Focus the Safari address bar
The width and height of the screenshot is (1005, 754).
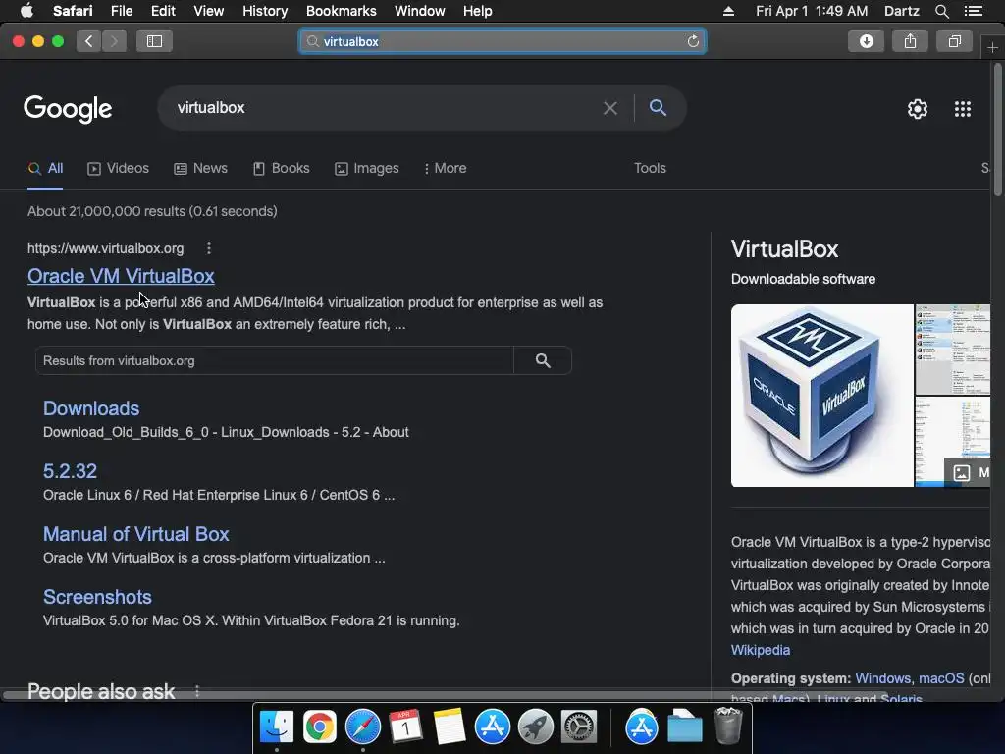pyautogui.click(x=502, y=41)
